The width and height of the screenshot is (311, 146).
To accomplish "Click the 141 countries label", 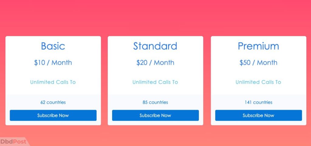I will pyautogui.click(x=258, y=102).
